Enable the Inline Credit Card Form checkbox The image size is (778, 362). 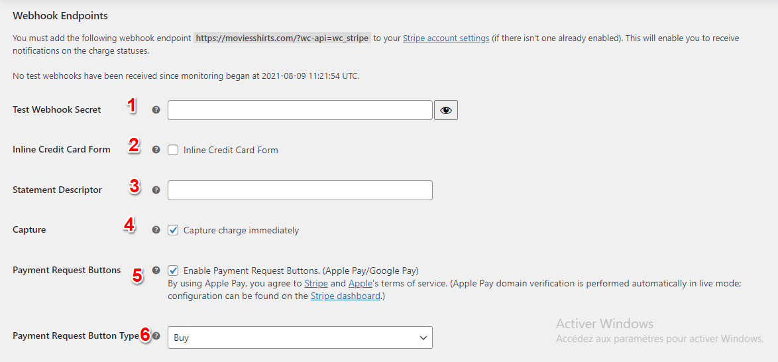pos(173,150)
